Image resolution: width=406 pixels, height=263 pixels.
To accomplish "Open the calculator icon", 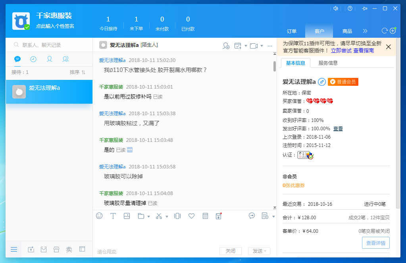I will pos(205,216).
